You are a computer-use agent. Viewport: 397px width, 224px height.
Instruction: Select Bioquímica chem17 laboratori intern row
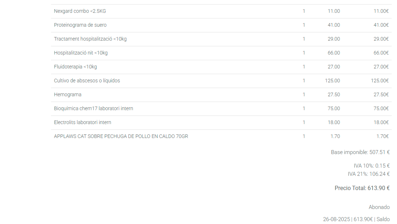click(x=93, y=108)
